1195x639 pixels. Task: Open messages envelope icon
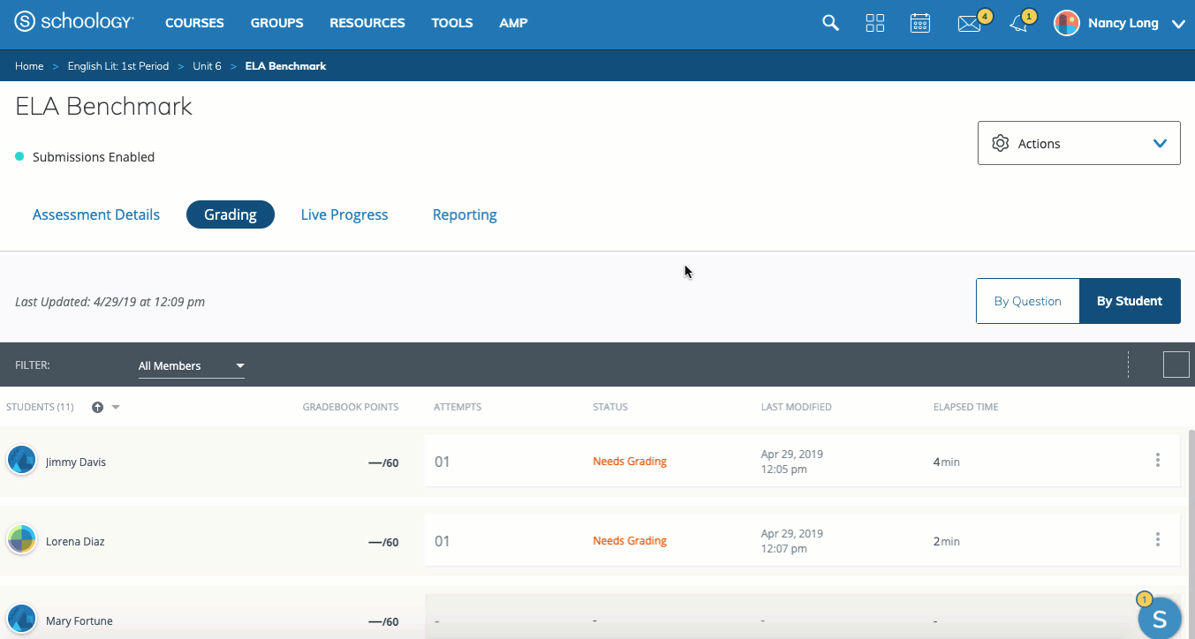point(969,24)
